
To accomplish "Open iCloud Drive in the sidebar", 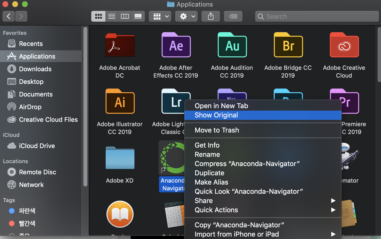I will point(41,146).
